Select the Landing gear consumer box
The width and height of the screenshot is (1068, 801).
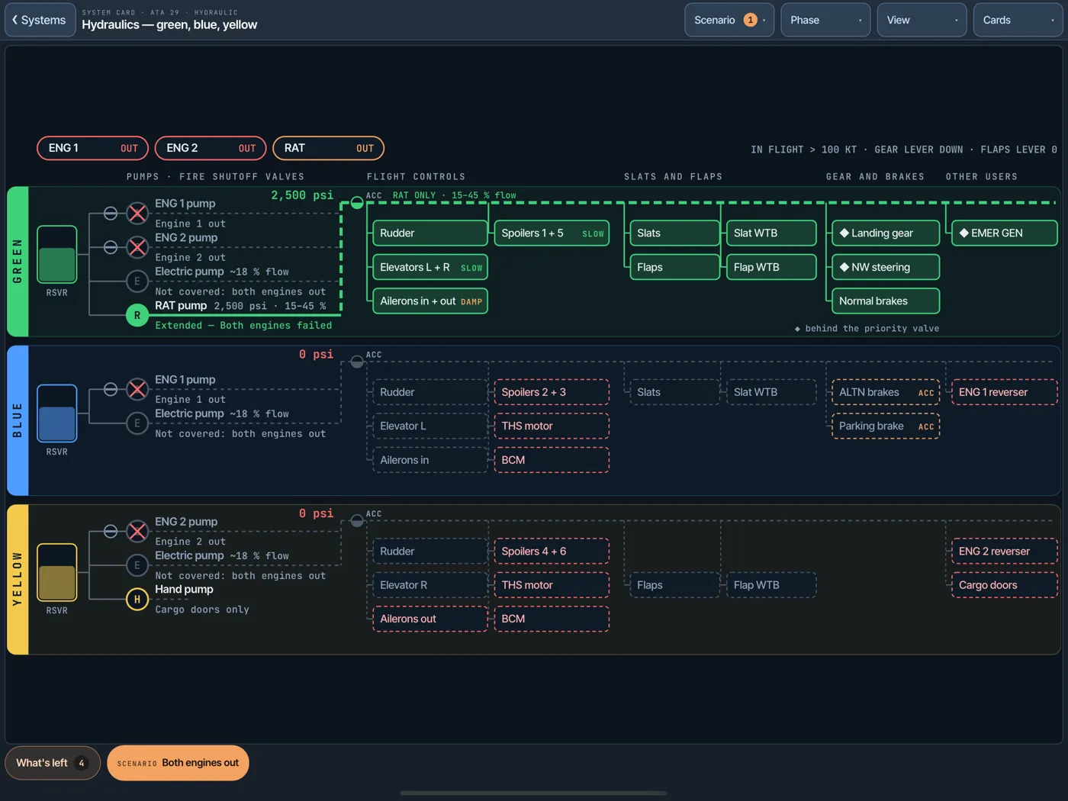coord(885,233)
